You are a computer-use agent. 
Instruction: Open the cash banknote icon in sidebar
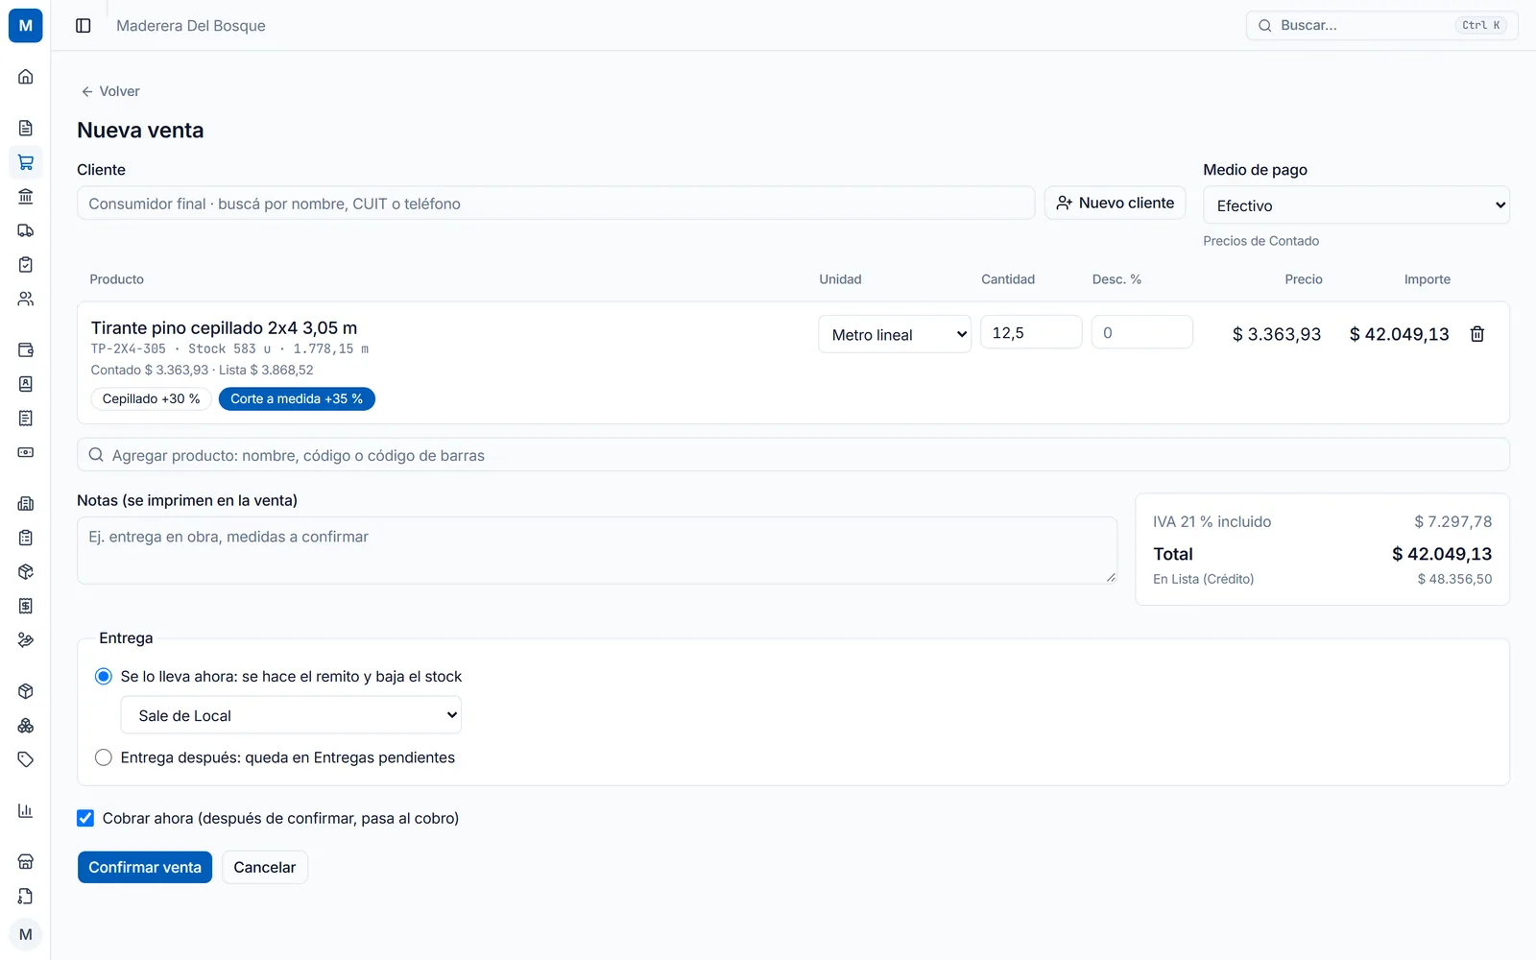point(26,452)
